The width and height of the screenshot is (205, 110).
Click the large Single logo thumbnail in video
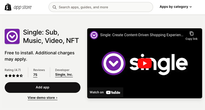click(x=114, y=63)
